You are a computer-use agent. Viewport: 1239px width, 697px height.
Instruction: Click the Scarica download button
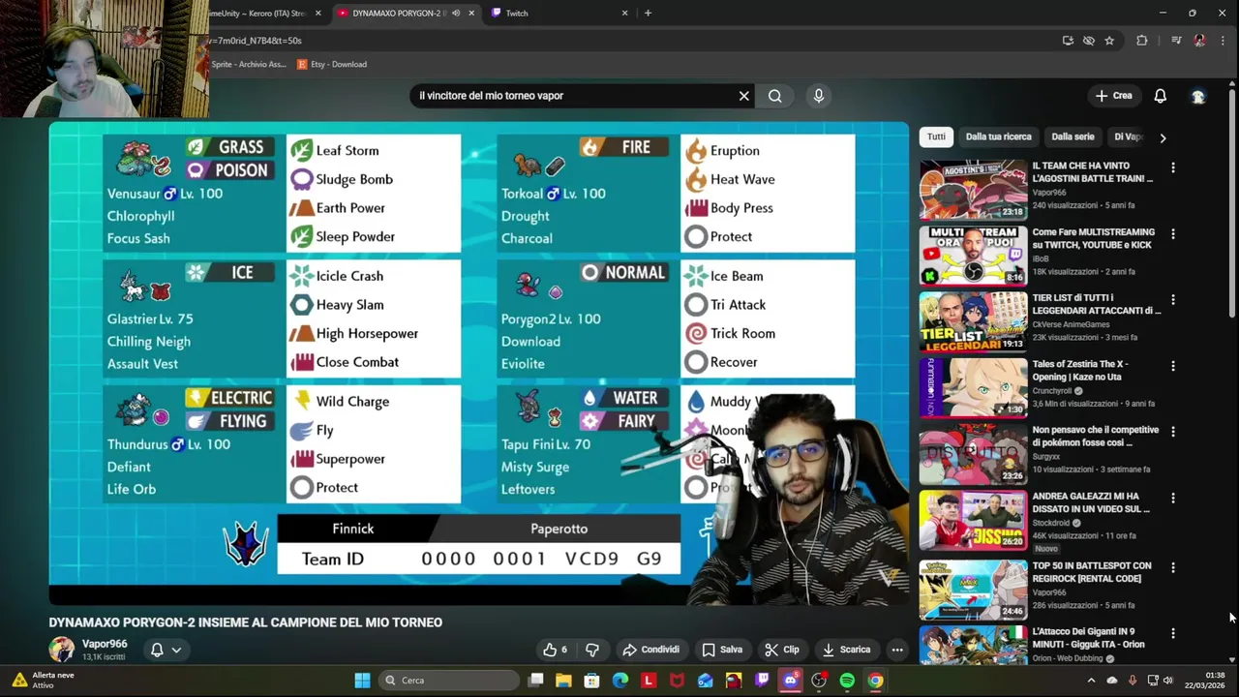846,650
